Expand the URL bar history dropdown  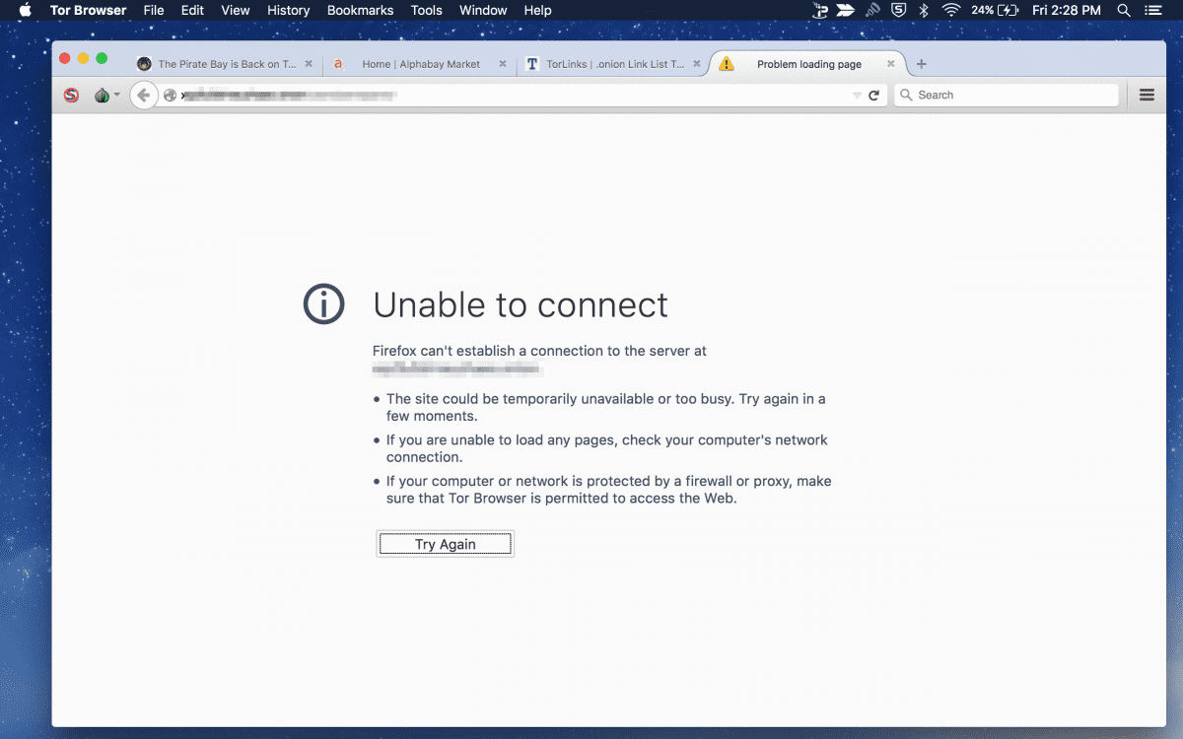click(856, 96)
